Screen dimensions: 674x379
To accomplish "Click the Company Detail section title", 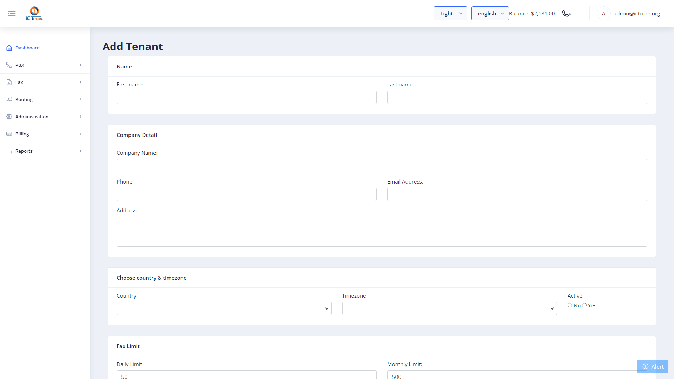I will [137, 135].
